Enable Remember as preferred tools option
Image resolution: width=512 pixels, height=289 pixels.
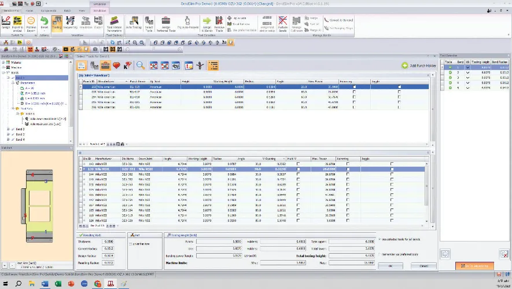(x=381, y=254)
